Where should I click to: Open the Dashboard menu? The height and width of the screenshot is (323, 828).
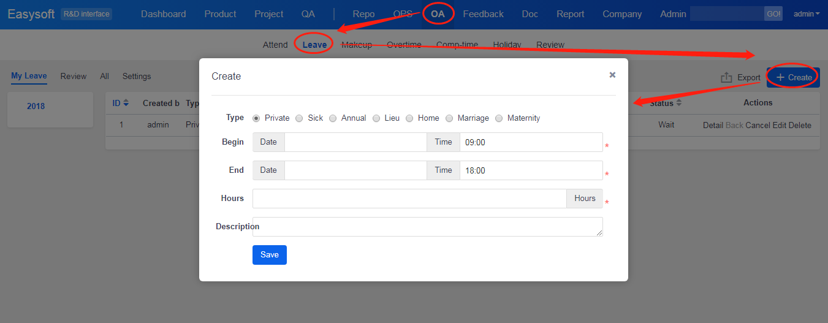(163, 13)
